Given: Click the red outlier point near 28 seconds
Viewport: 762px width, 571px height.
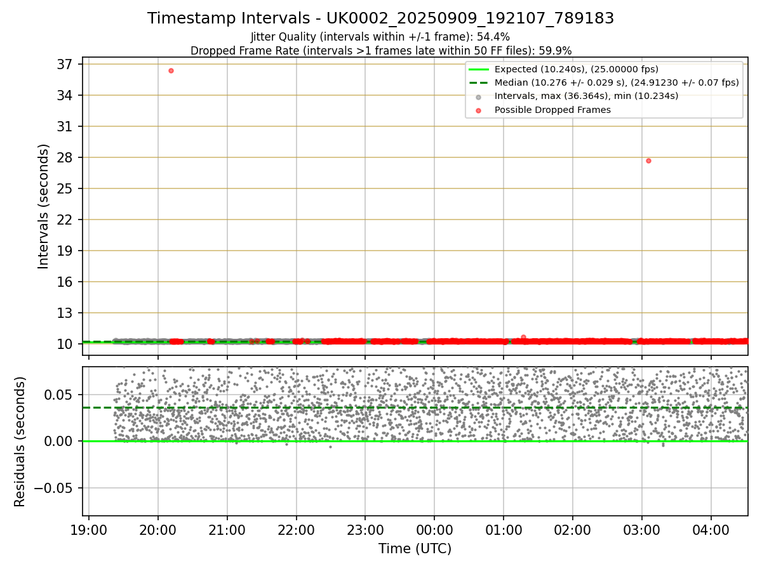Looking at the screenshot, I should 648,161.
